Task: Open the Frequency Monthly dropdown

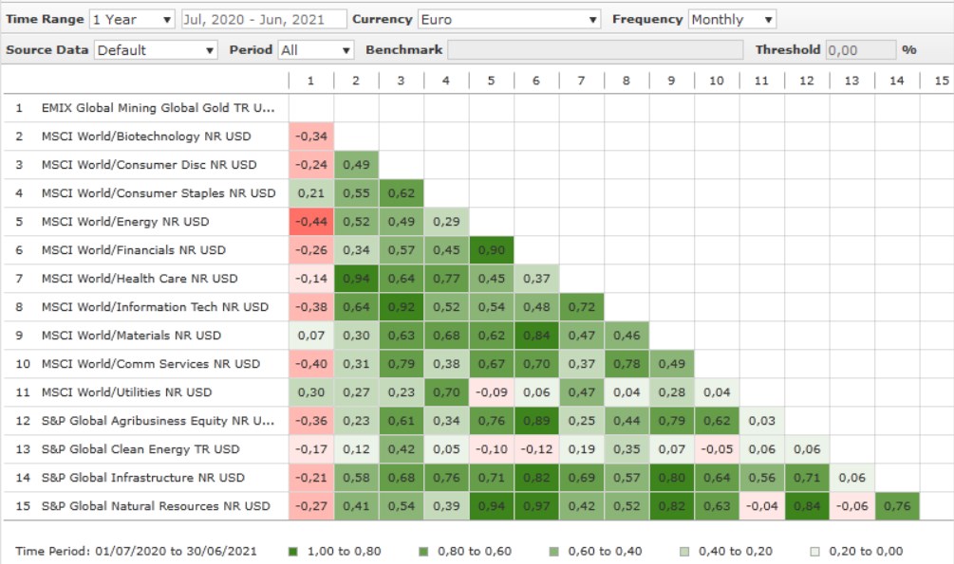Action: 732,19
